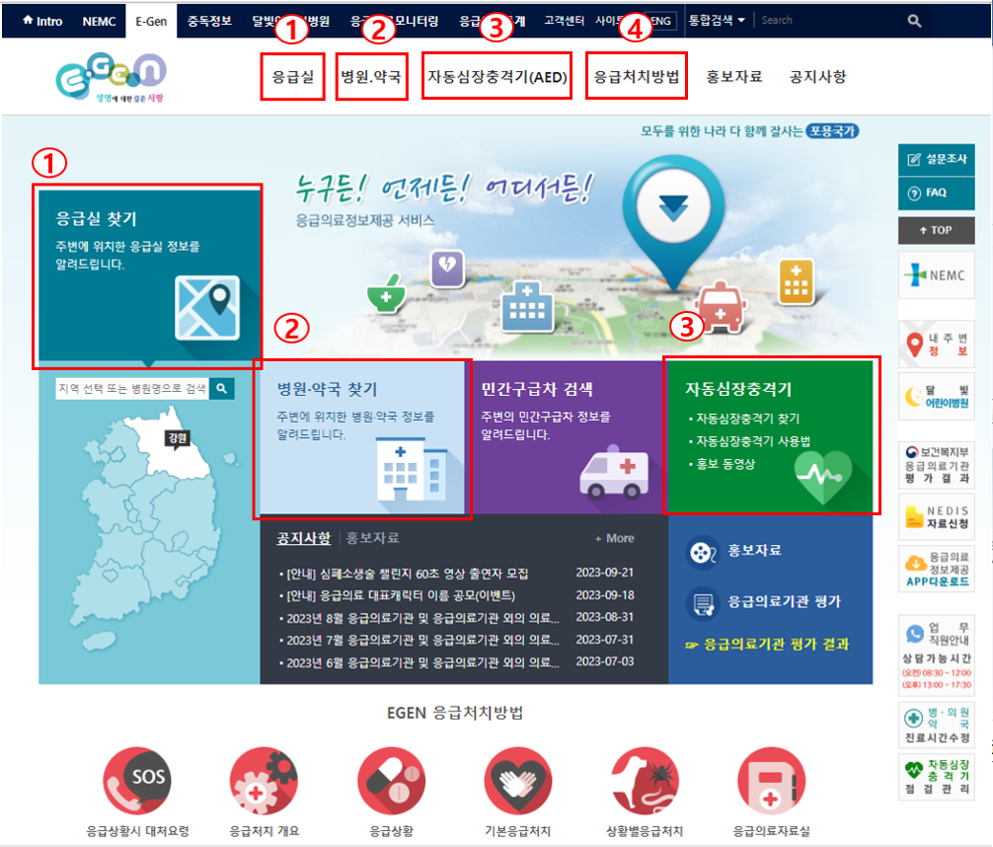Click the film reel 홍보자료 icon in blue panel
The image size is (993, 847).
coord(702,553)
